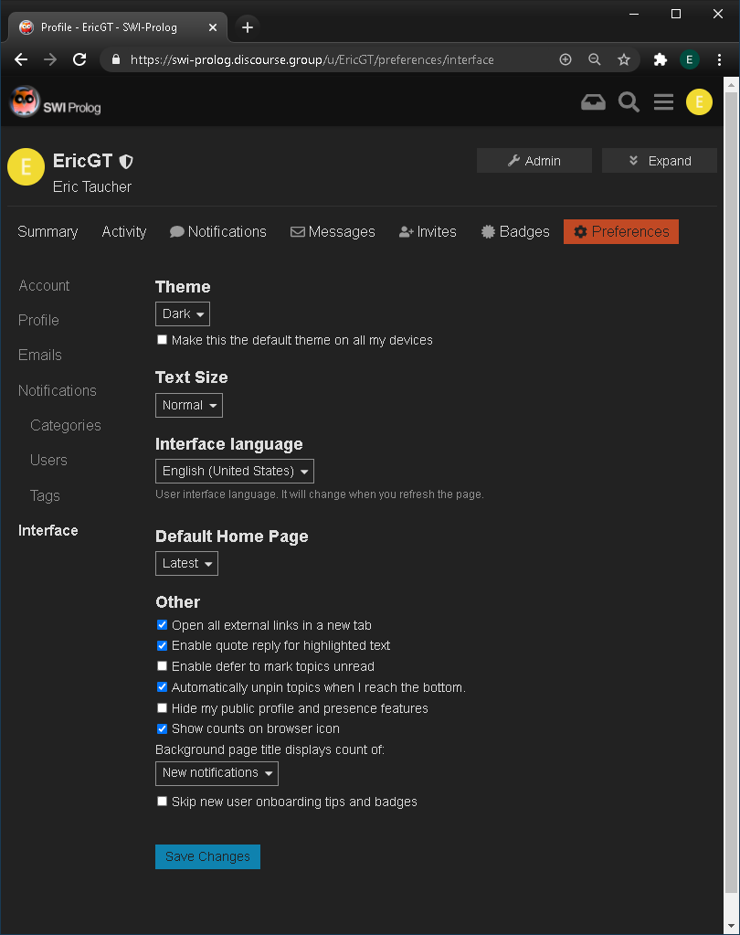Open Notifications preferences in left sidebar
The height and width of the screenshot is (935, 740).
tap(58, 390)
